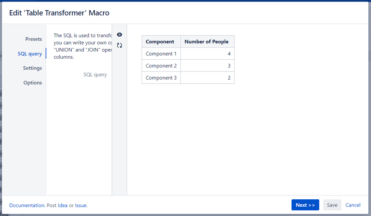Follow the Idea link
Image resolution: width=371 pixels, height=216 pixels.
click(x=62, y=205)
